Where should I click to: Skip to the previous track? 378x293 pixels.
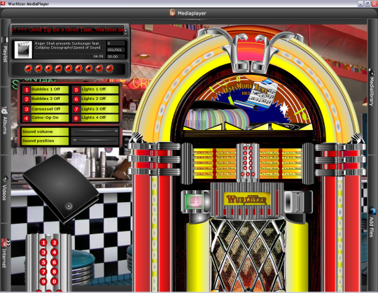click(x=29, y=69)
